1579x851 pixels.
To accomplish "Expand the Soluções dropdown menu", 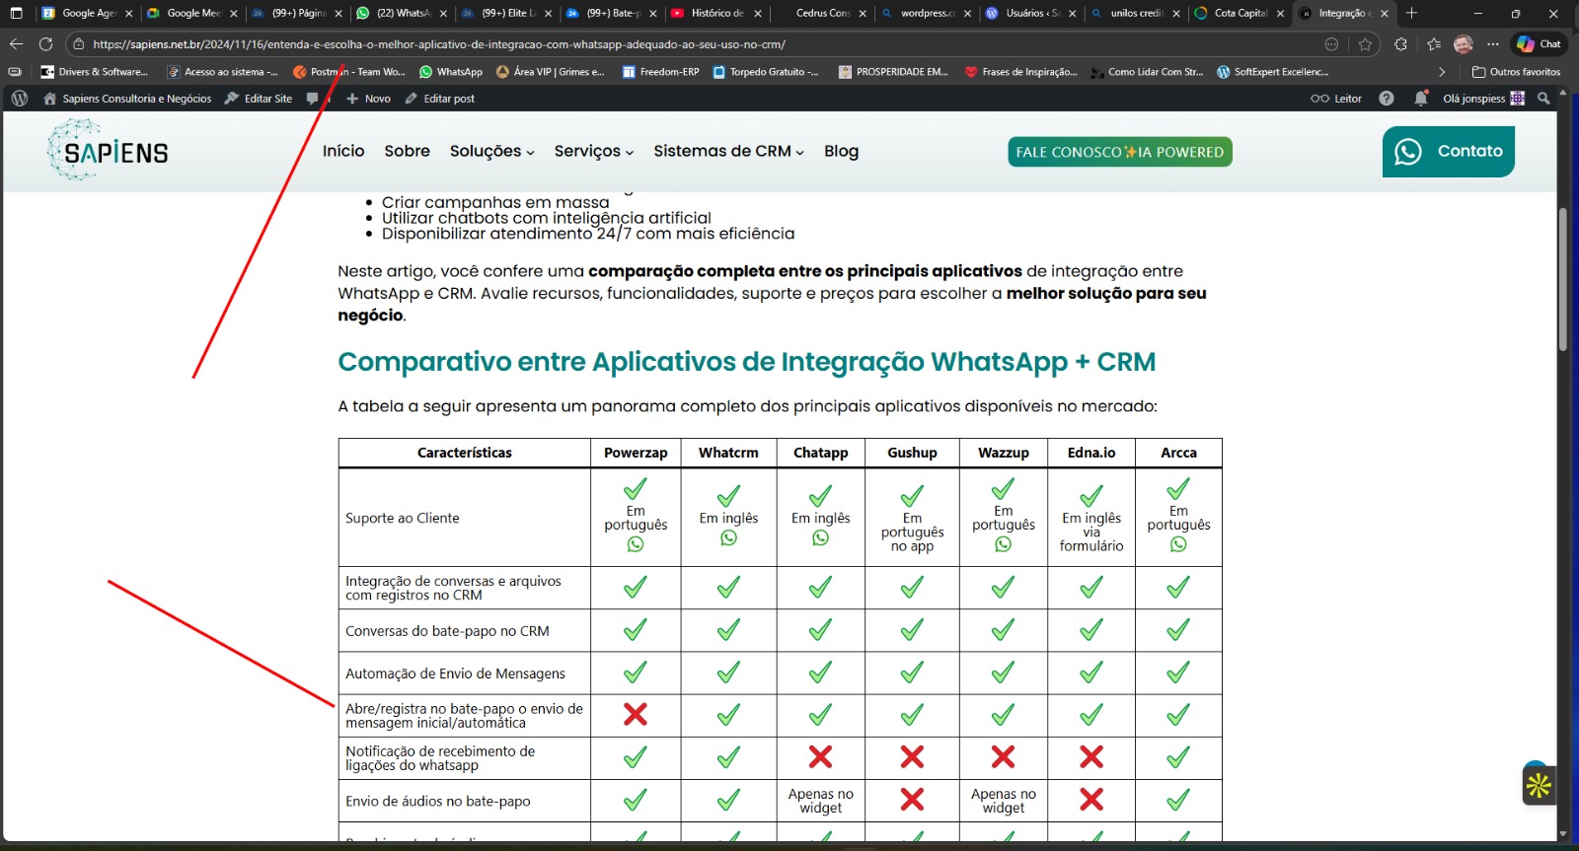I will coord(491,151).
